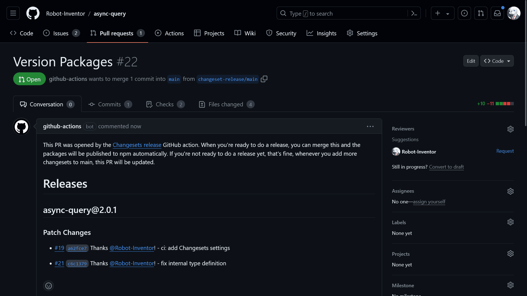Copy the changeset-release/main branch name
Viewport: 527px width, 296px height.
click(264, 79)
